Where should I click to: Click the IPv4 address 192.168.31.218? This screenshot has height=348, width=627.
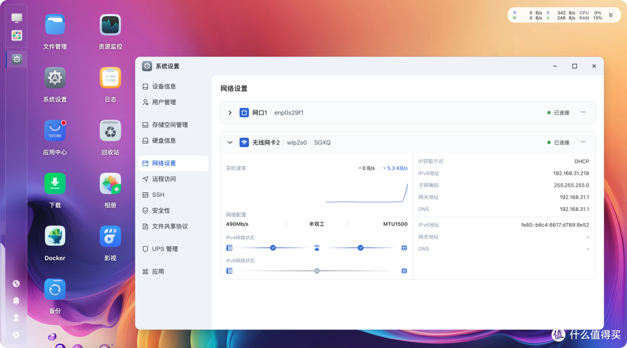pyautogui.click(x=571, y=174)
